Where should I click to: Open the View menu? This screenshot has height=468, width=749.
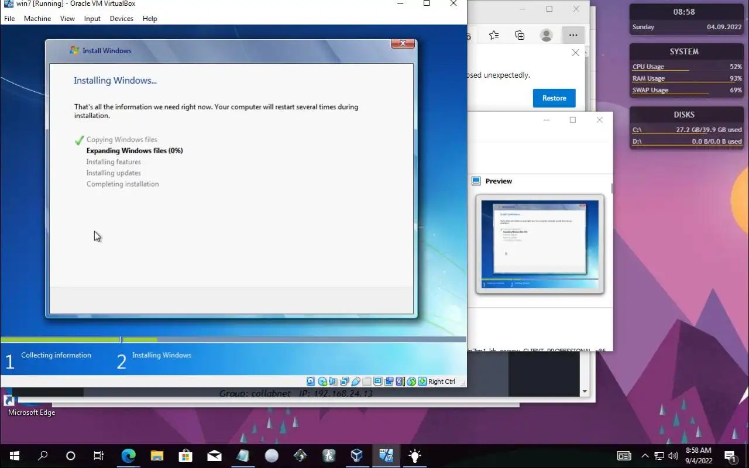(x=67, y=19)
